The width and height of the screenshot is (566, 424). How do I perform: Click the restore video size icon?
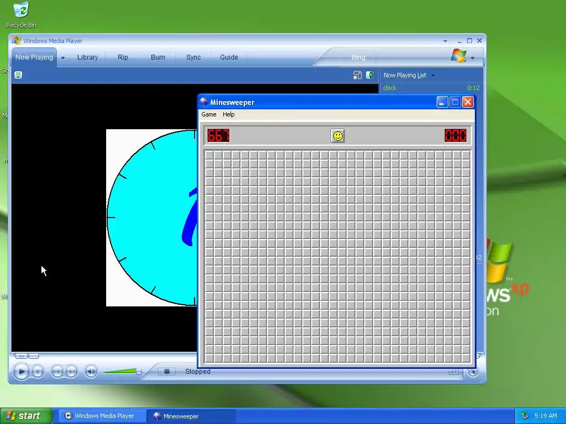[358, 75]
